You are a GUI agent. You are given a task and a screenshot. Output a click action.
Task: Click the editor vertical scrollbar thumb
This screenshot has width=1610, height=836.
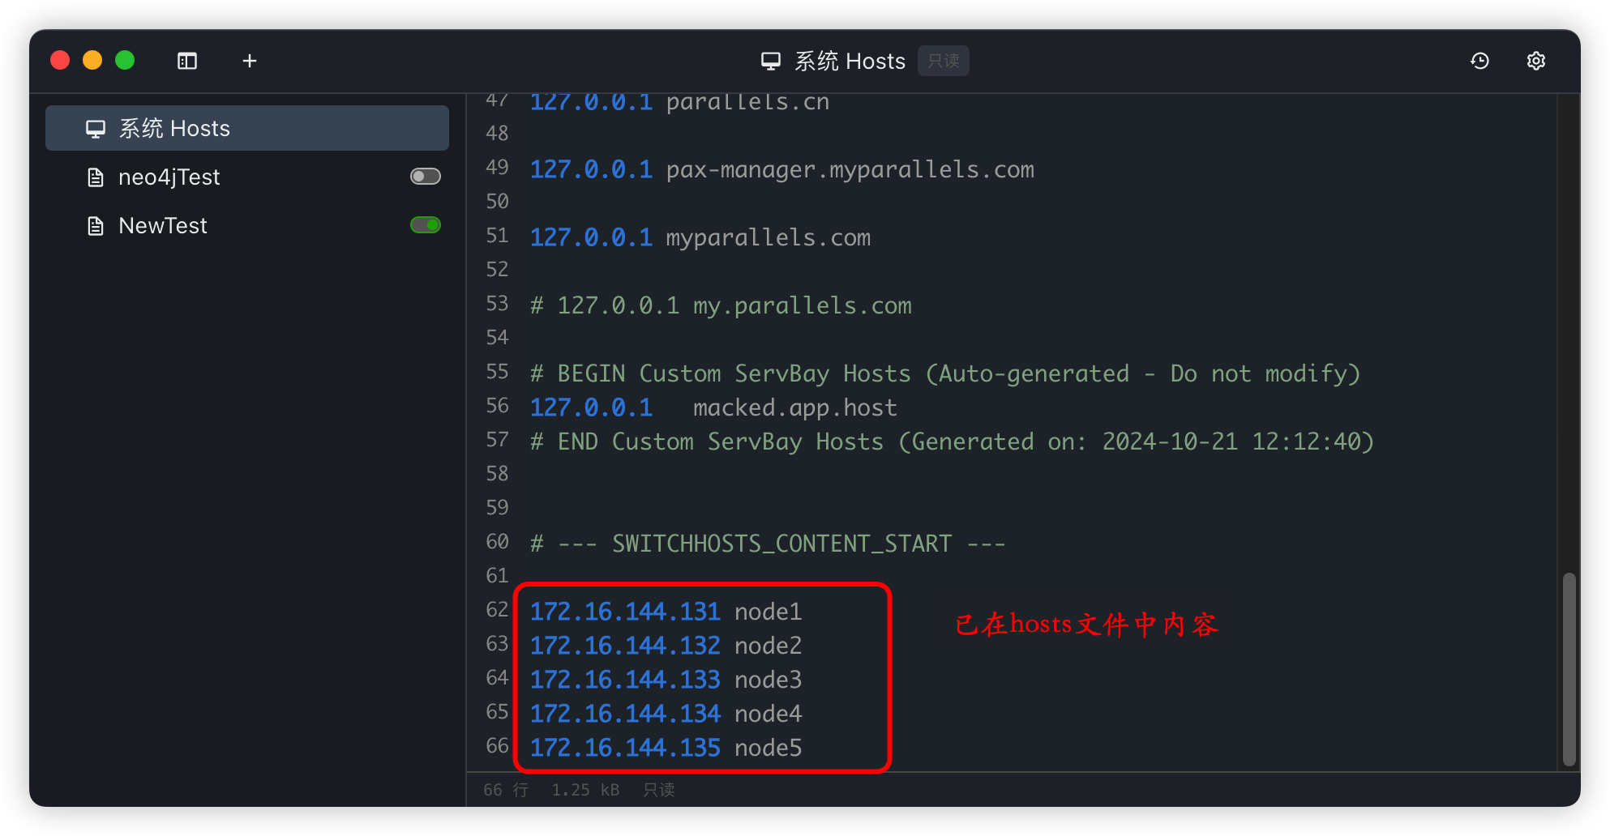tap(1569, 668)
